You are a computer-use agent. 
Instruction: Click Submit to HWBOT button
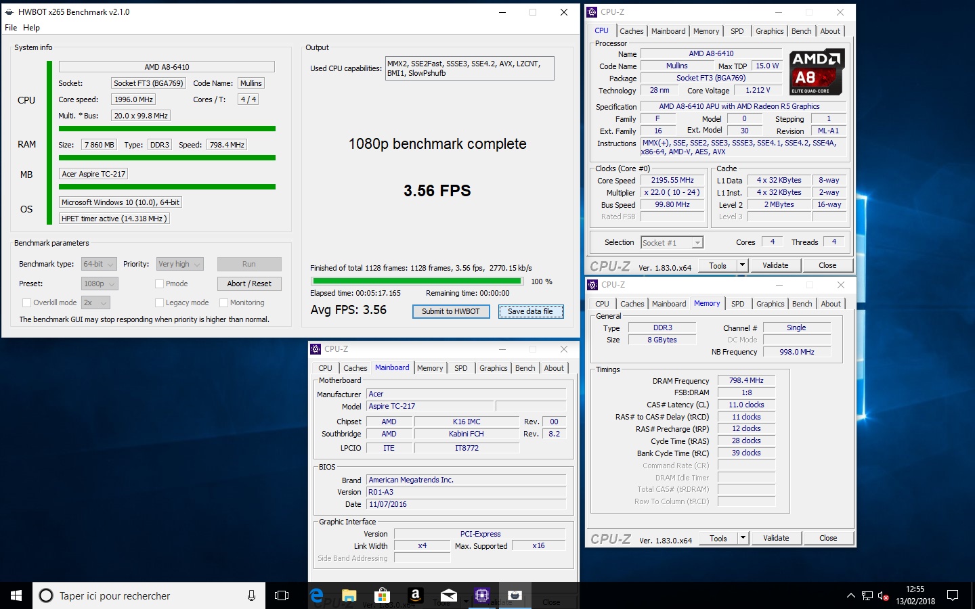[451, 311]
